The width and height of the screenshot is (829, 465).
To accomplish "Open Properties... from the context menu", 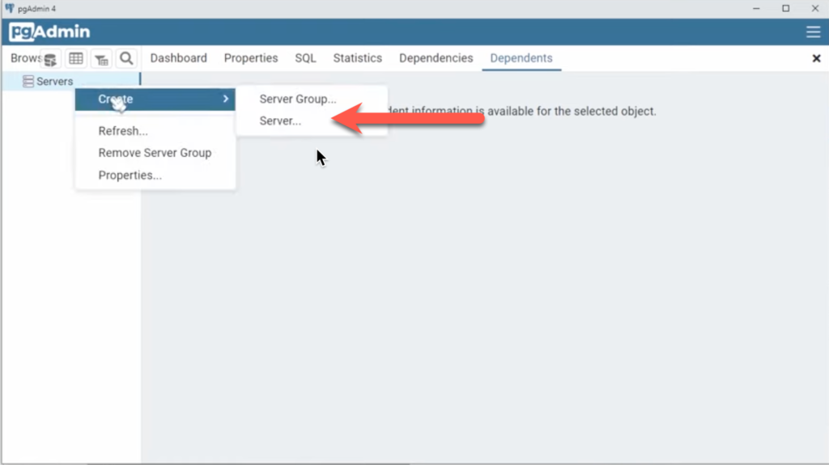I will [x=130, y=175].
